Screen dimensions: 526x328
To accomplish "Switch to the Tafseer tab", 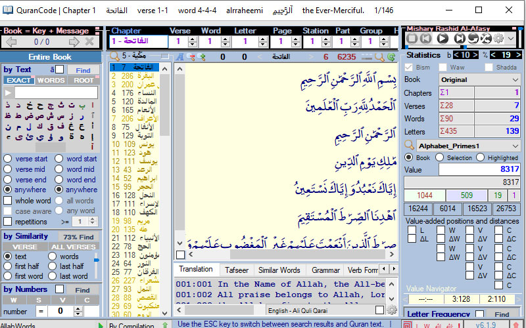I will tap(236, 270).
